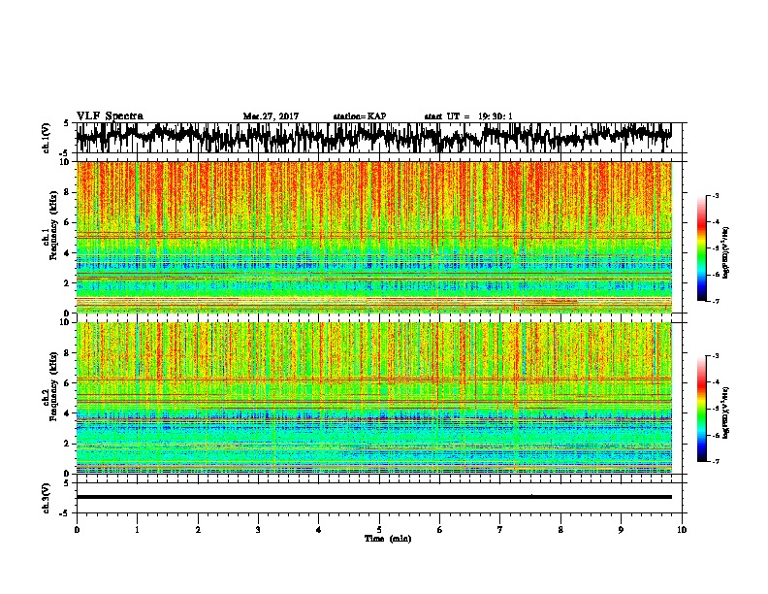This screenshot has height=594, width=768.
Task: Click the time axis tick label "7"
Action: (500, 530)
